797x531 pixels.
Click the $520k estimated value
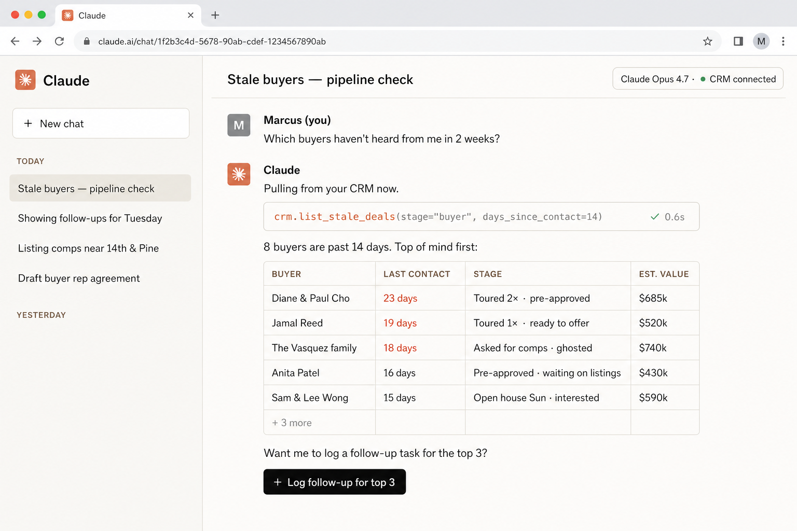click(653, 323)
